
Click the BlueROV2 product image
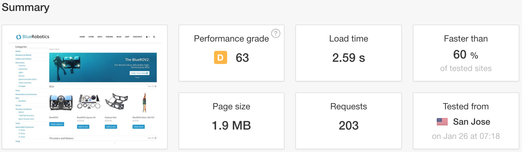pyautogui.click(x=61, y=103)
